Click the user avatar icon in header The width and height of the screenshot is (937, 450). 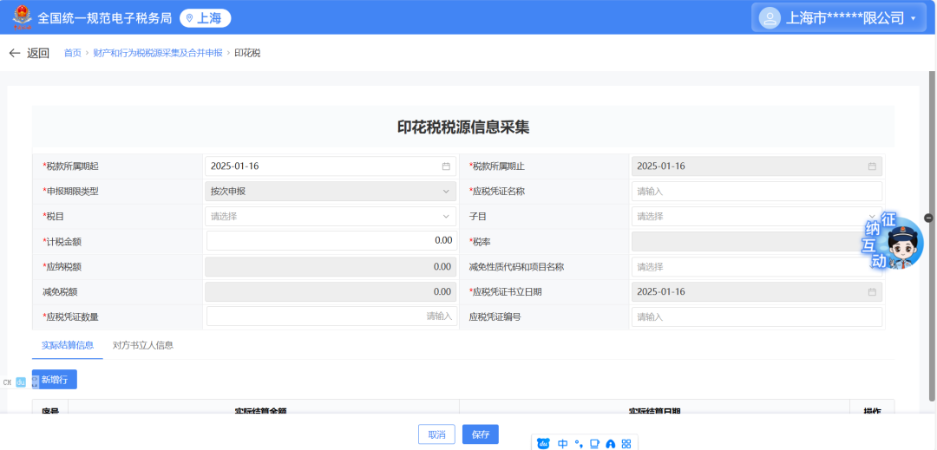click(769, 17)
